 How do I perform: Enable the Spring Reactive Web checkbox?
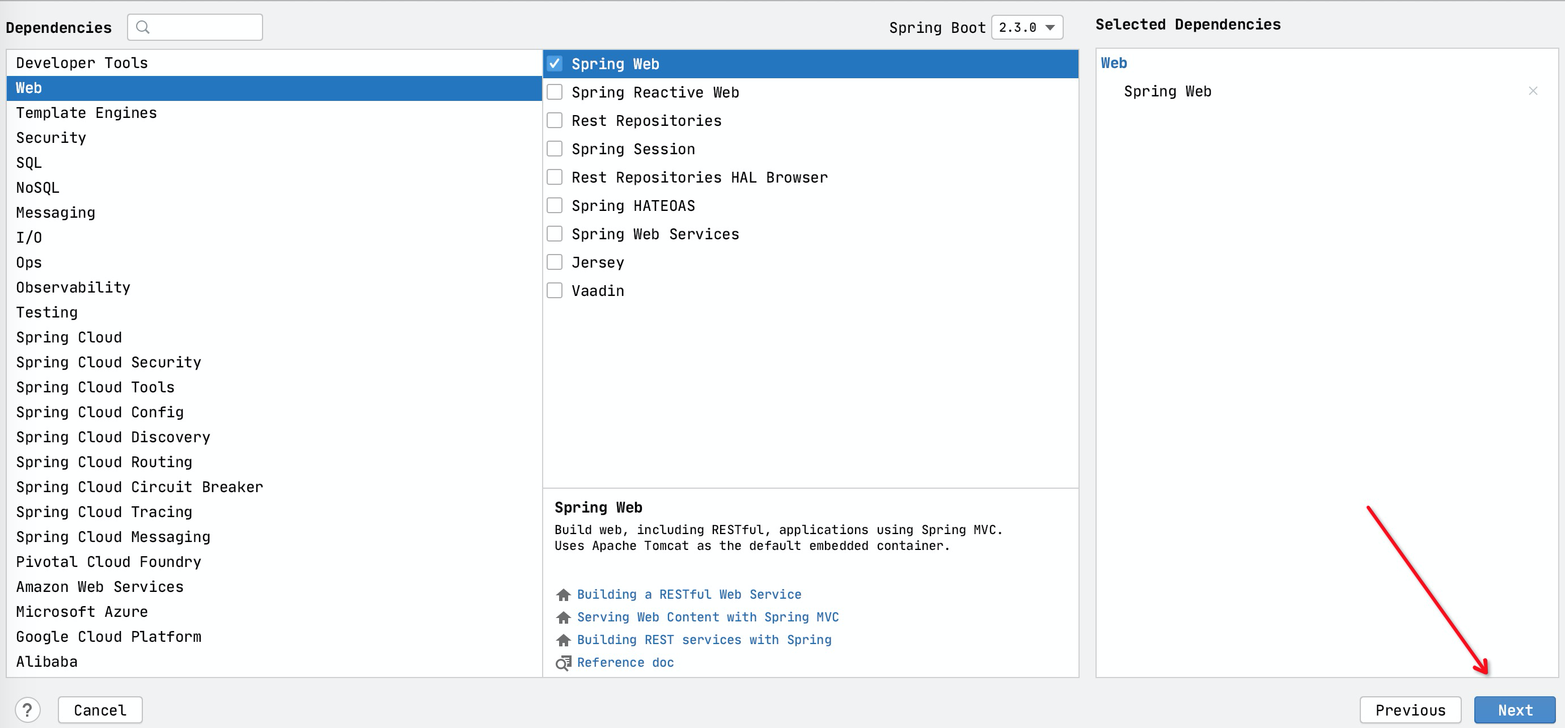click(x=555, y=92)
